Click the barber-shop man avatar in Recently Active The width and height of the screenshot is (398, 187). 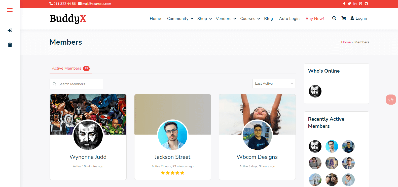(332, 180)
